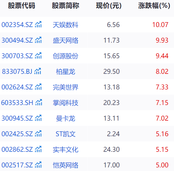
Task: Select price value 24.30
Action: click(112, 150)
